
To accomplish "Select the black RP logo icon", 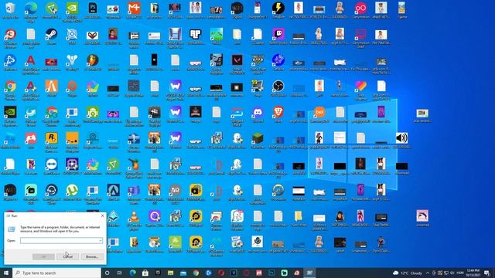I will (x=196, y=34).
